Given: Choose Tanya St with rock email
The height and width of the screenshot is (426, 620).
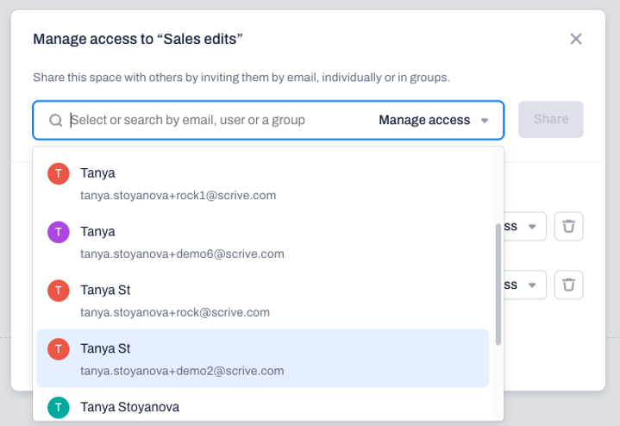Looking at the screenshot, I should click(262, 301).
